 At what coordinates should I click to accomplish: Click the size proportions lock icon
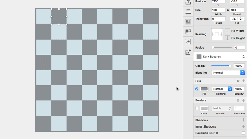(x=228, y=10)
